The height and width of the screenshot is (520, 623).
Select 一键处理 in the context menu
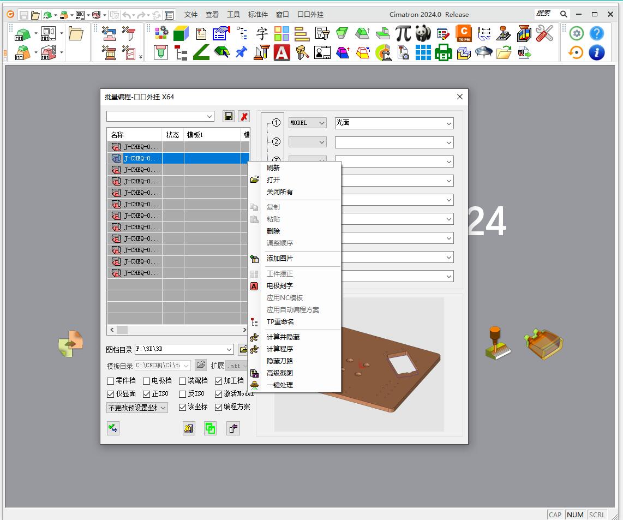[x=279, y=385]
